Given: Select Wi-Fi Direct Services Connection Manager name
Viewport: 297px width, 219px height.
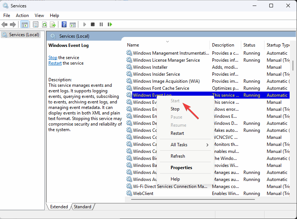Looking at the screenshot, I should click(170, 187).
